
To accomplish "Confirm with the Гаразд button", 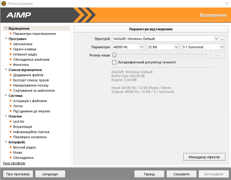I will tap(149, 174).
